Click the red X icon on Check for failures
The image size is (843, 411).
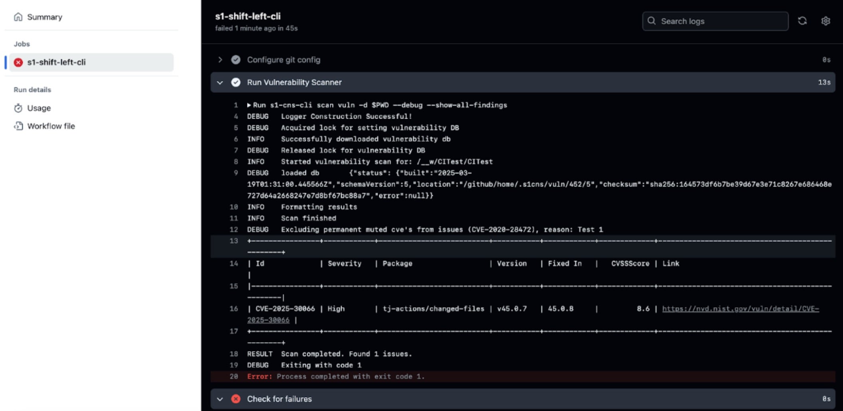pyautogui.click(x=236, y=399)
